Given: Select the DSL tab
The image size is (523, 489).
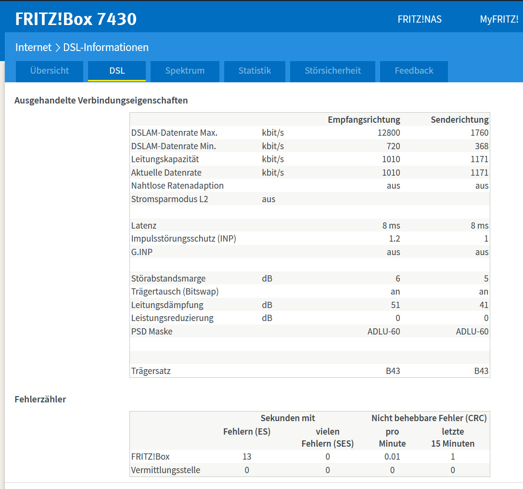Looking at the screenshot, I should pyautogui.click(x=117, y=71).
